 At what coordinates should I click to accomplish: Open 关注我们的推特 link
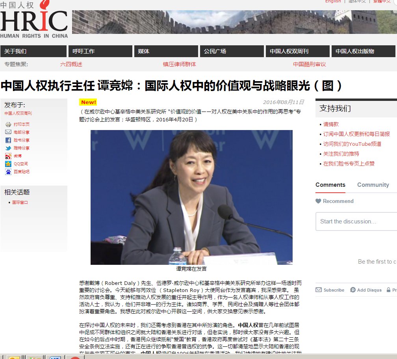[341, 154]
